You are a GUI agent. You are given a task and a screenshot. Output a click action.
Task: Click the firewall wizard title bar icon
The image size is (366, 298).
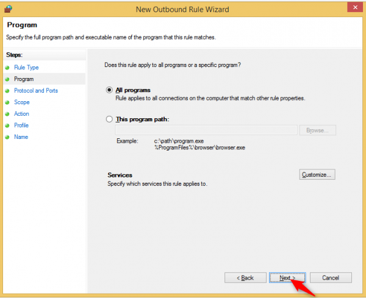coord(8,9)
